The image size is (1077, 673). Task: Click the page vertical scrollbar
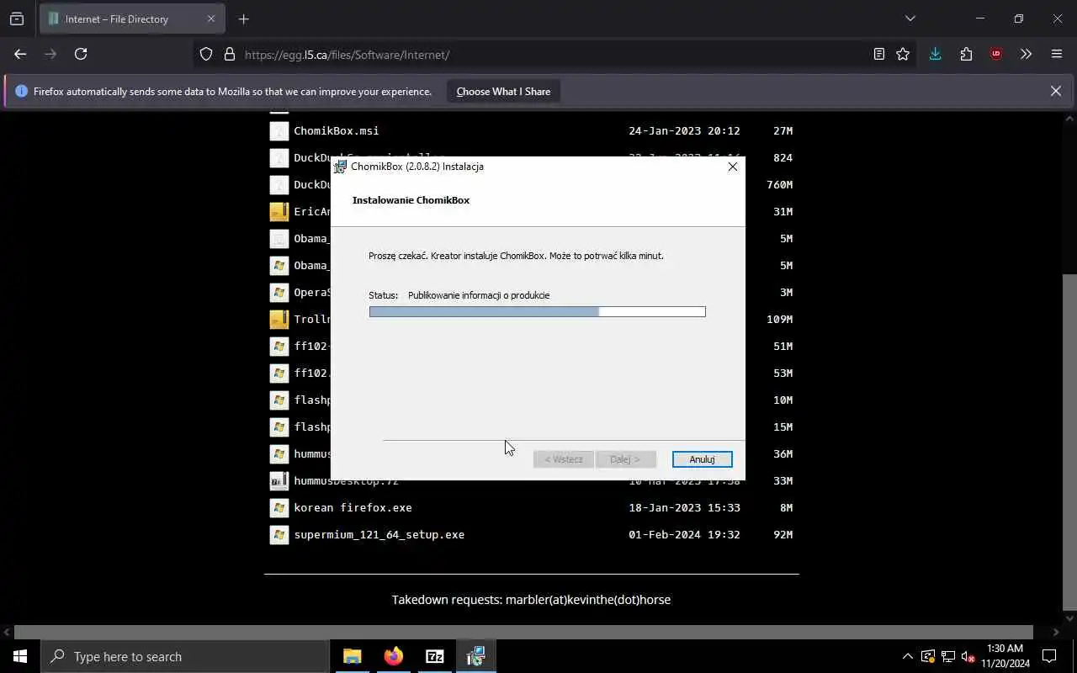pos(1069,442)
